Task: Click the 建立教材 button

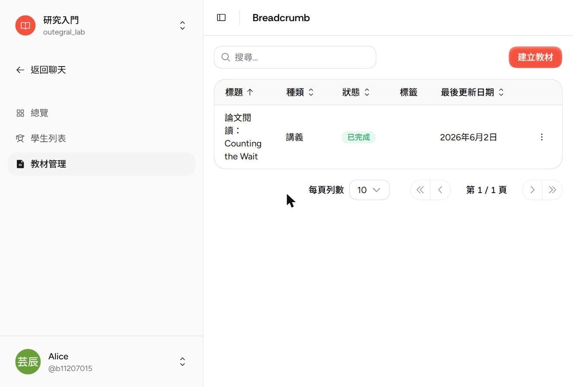Action: click(535, 57)
